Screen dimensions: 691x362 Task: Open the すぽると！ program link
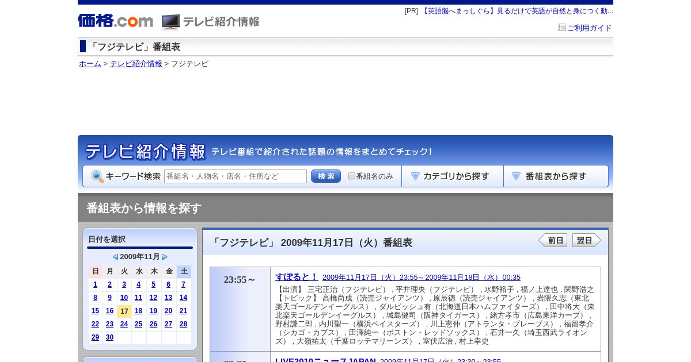297,277
